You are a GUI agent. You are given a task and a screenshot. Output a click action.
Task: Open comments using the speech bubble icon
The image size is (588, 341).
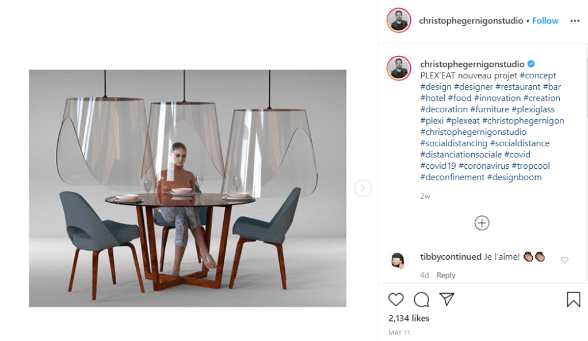point(422,300)
